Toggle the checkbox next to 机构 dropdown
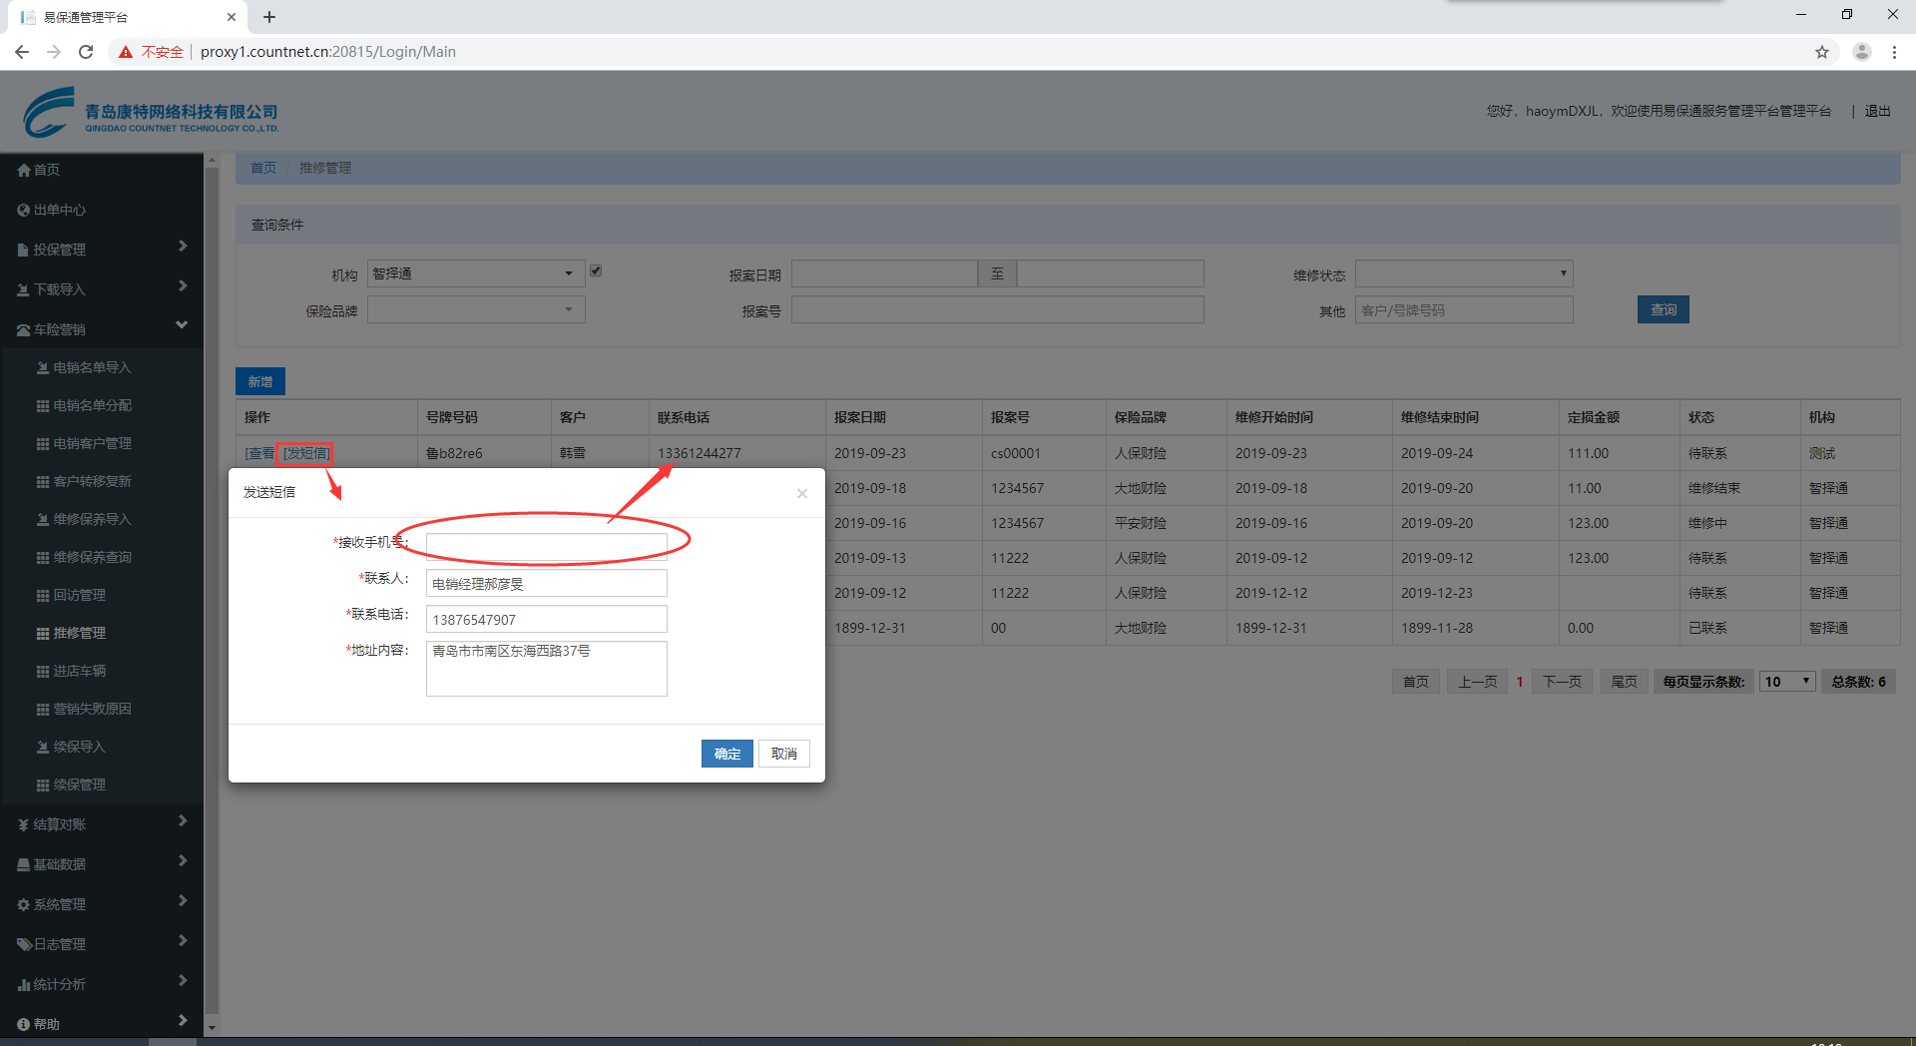The image size is (1916, 1046). point(596,270)
